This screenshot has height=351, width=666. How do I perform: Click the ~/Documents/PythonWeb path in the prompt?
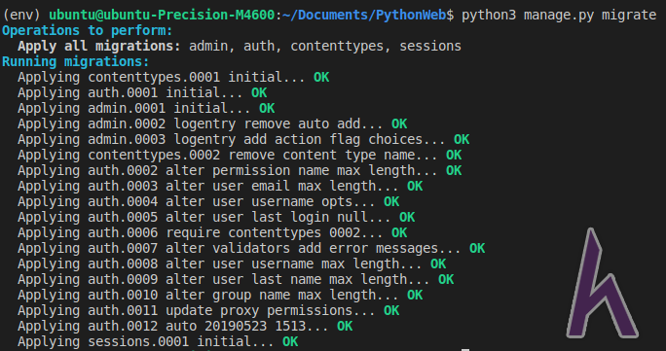(366, 15)
